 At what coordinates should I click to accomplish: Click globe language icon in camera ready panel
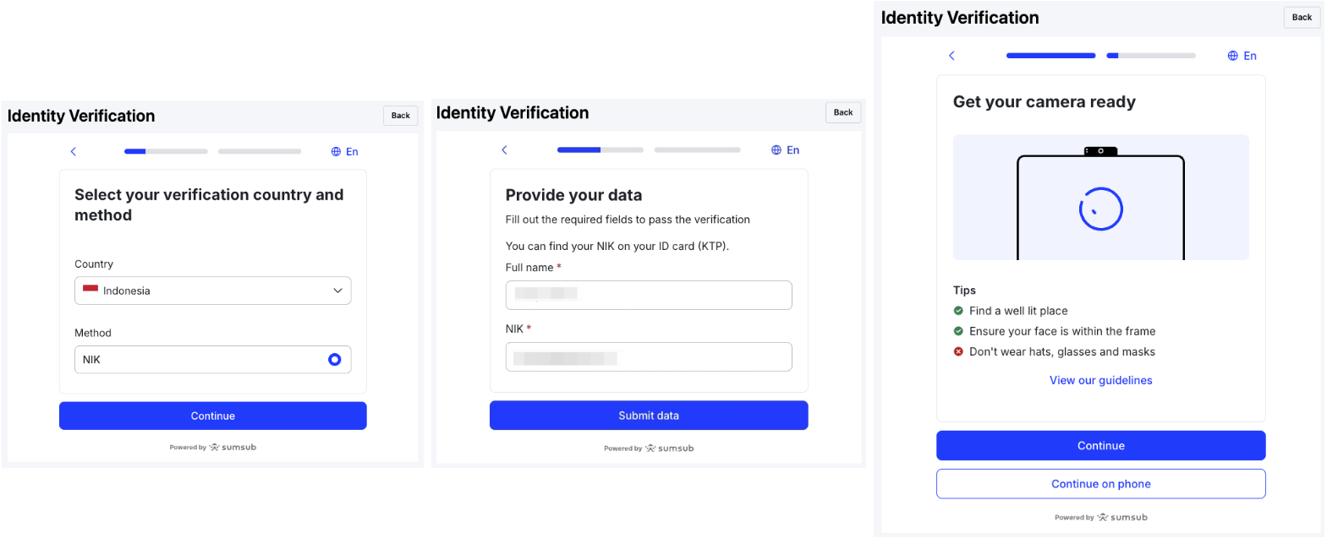(x=1233, y=56)
